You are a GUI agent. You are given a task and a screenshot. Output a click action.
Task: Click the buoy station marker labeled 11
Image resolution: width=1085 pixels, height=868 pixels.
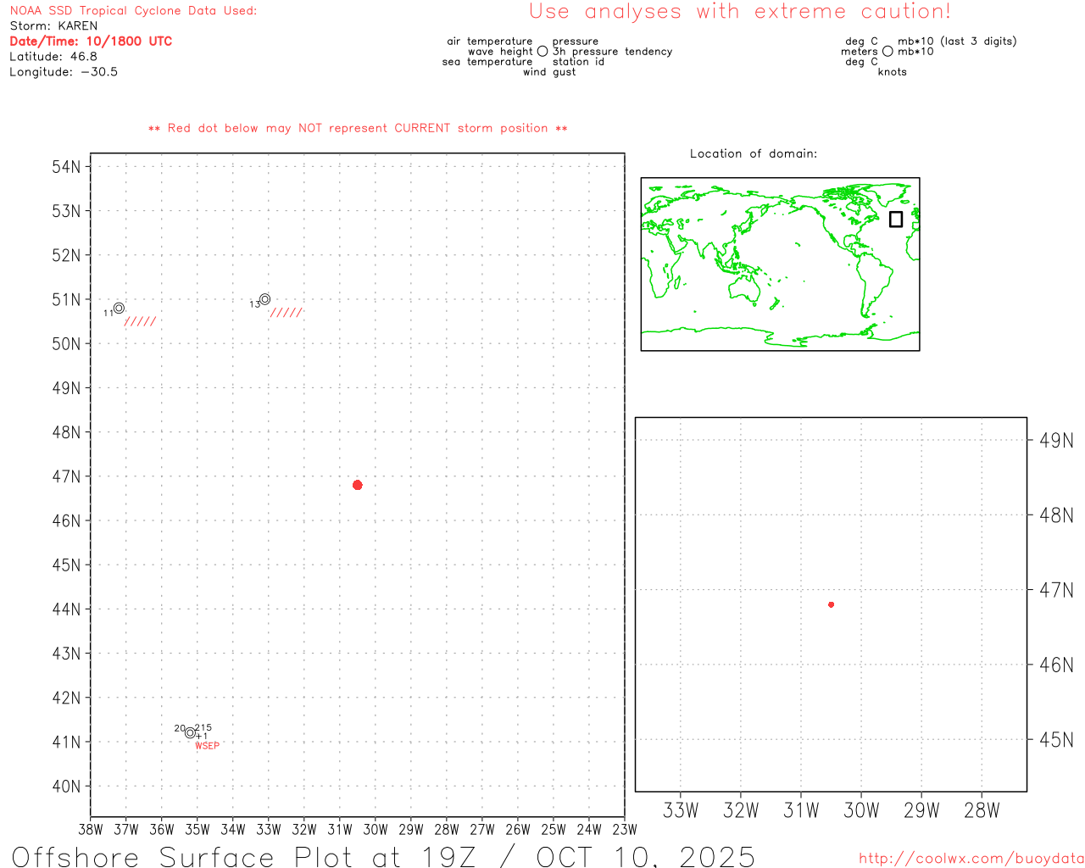tap(119, 308)
